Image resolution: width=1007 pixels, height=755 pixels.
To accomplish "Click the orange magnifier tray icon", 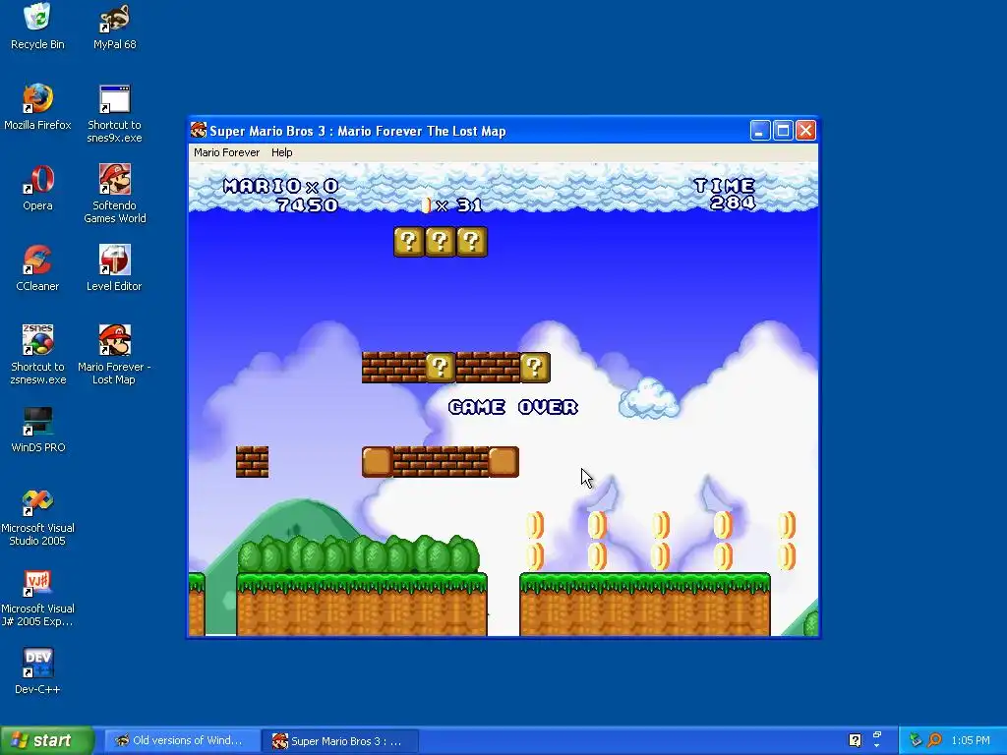I will click(935, 740).
